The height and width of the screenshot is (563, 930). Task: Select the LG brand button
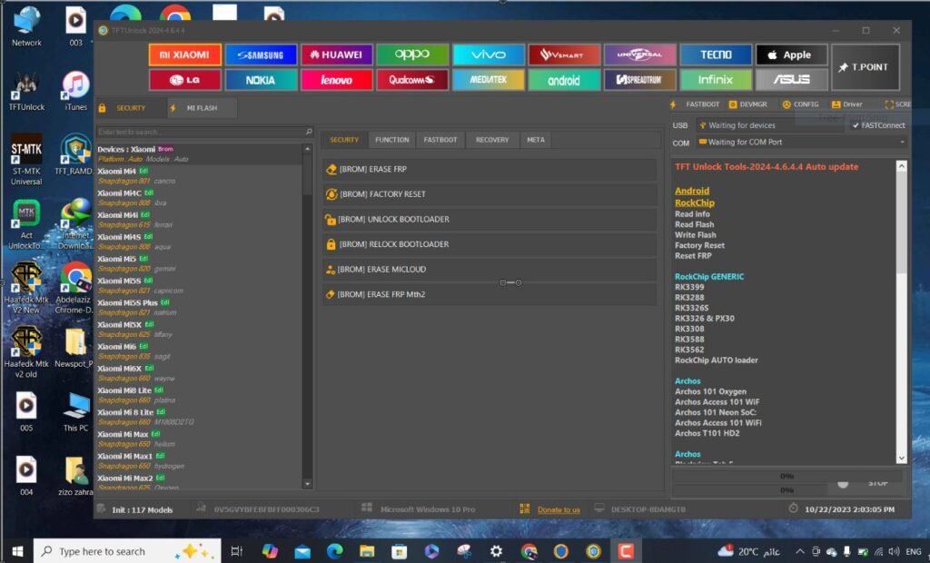[x=185, y=80]
